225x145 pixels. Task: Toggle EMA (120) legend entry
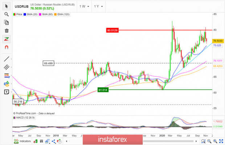[x=62, y=15]
